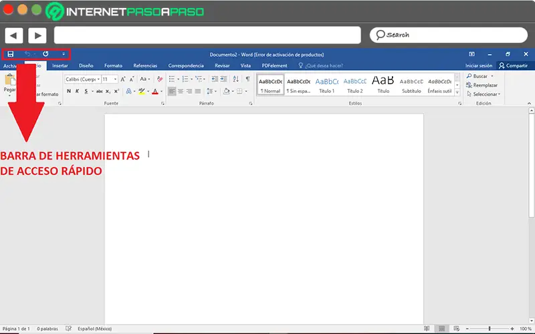Select Center alignment icon
Viewport: 535px width, 334px height.
click(181, 92)
